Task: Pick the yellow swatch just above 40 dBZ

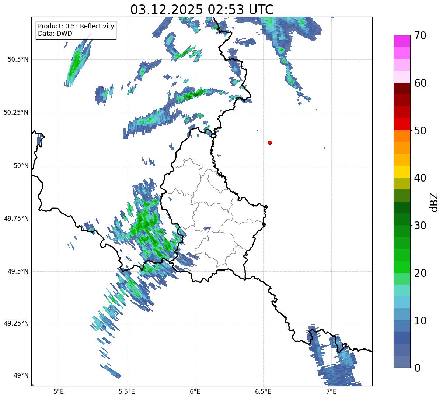Action: pos(402,172)
